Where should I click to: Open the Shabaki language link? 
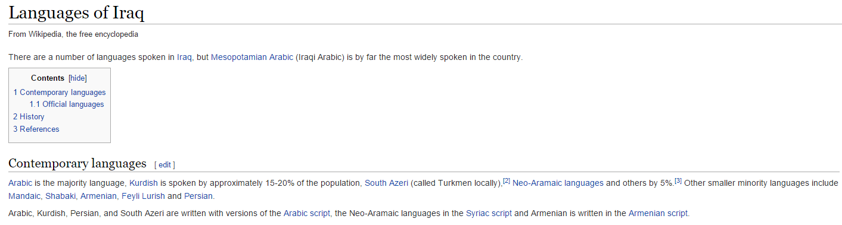pyautogui.click(x=60, y=197)
